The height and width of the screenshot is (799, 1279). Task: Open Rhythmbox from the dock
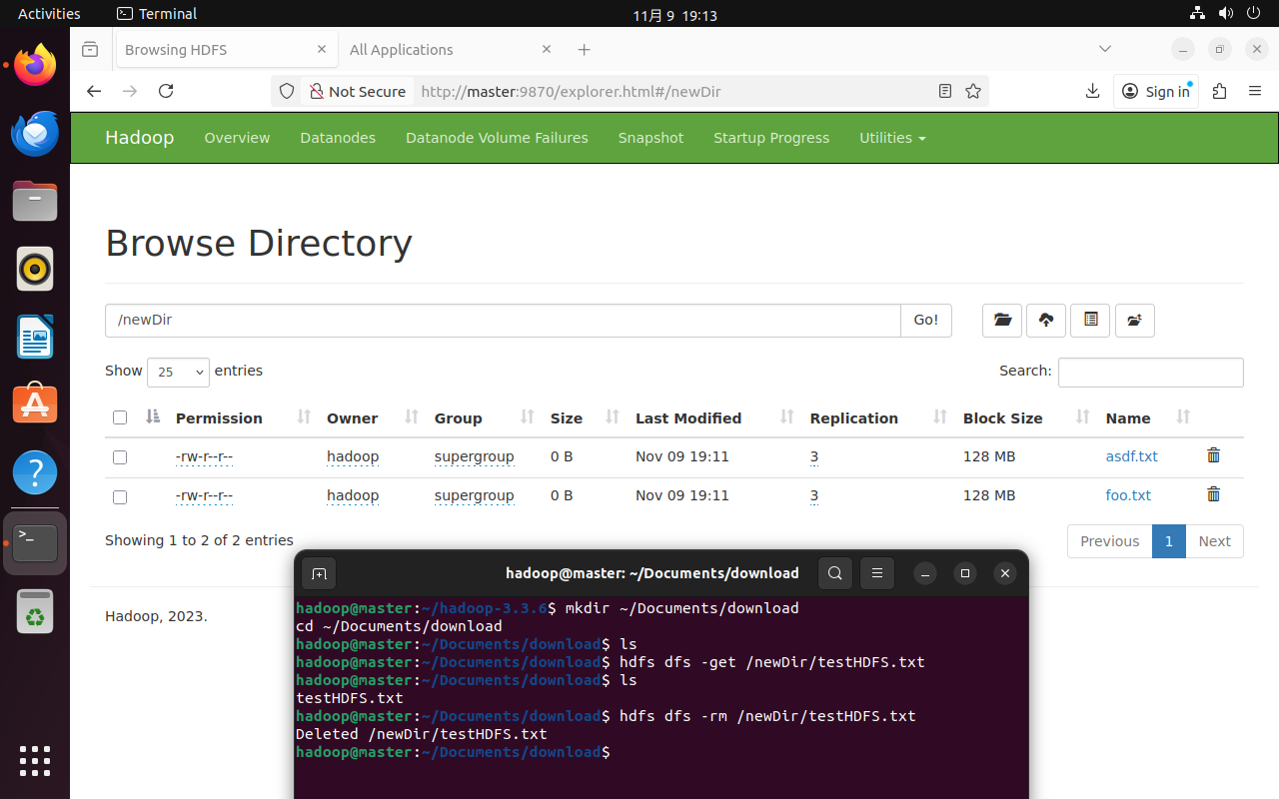[35, 269]
